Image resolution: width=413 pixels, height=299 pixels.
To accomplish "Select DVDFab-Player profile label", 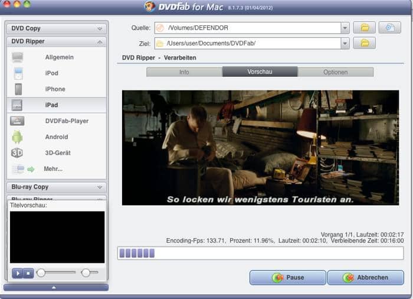I will [67, 121].
